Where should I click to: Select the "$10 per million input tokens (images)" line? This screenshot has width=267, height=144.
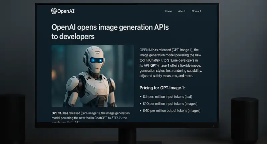169,104
